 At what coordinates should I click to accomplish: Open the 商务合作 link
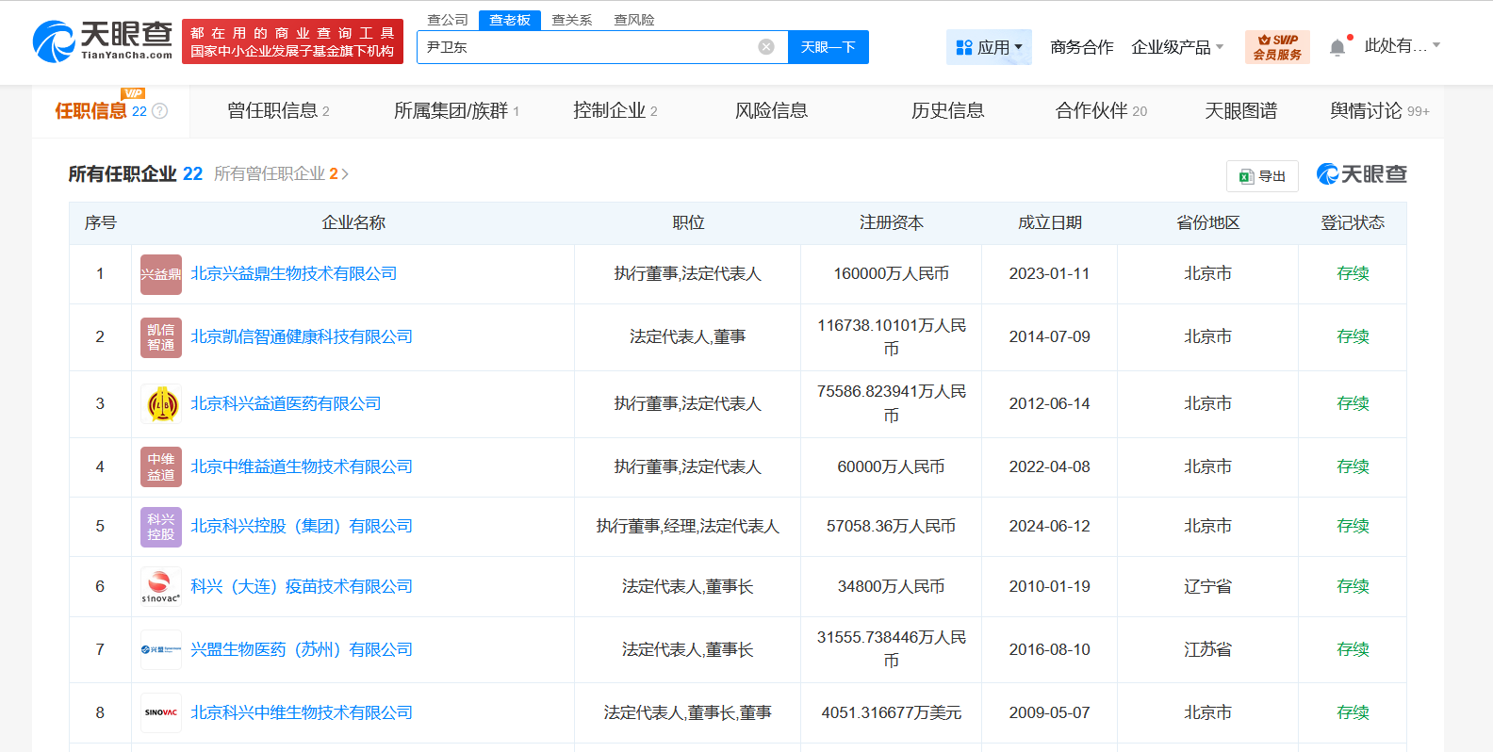coord(1082,47)
